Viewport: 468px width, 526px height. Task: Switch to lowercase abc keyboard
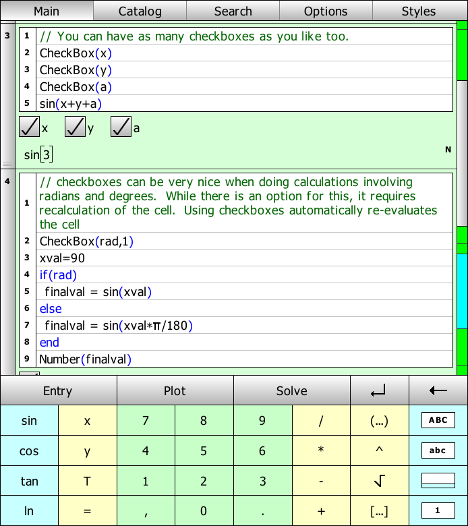coord(438,450)
